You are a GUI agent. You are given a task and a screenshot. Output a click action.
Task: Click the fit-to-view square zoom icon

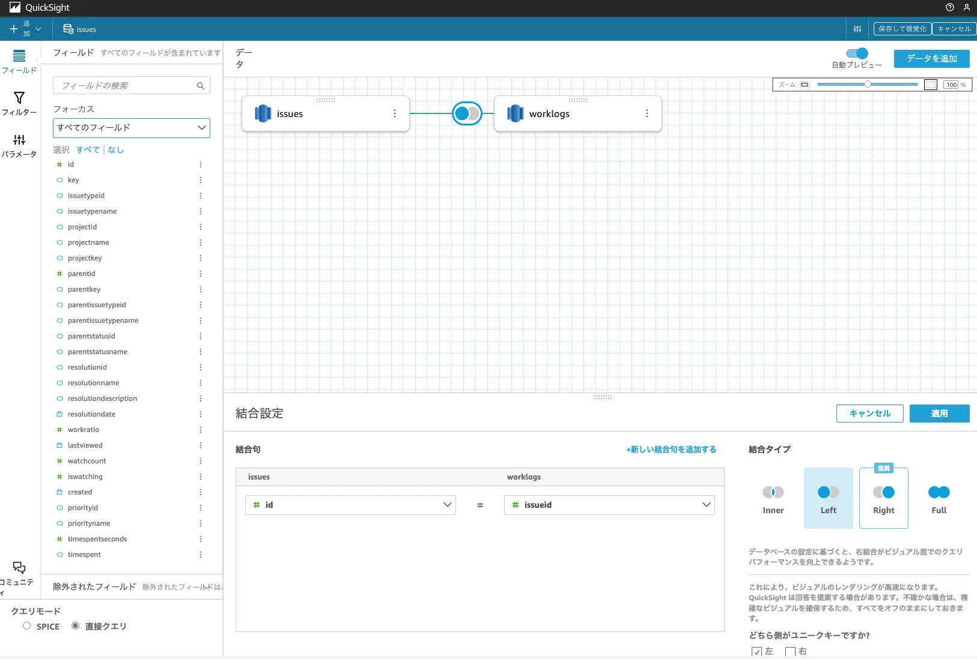point(931,85)
